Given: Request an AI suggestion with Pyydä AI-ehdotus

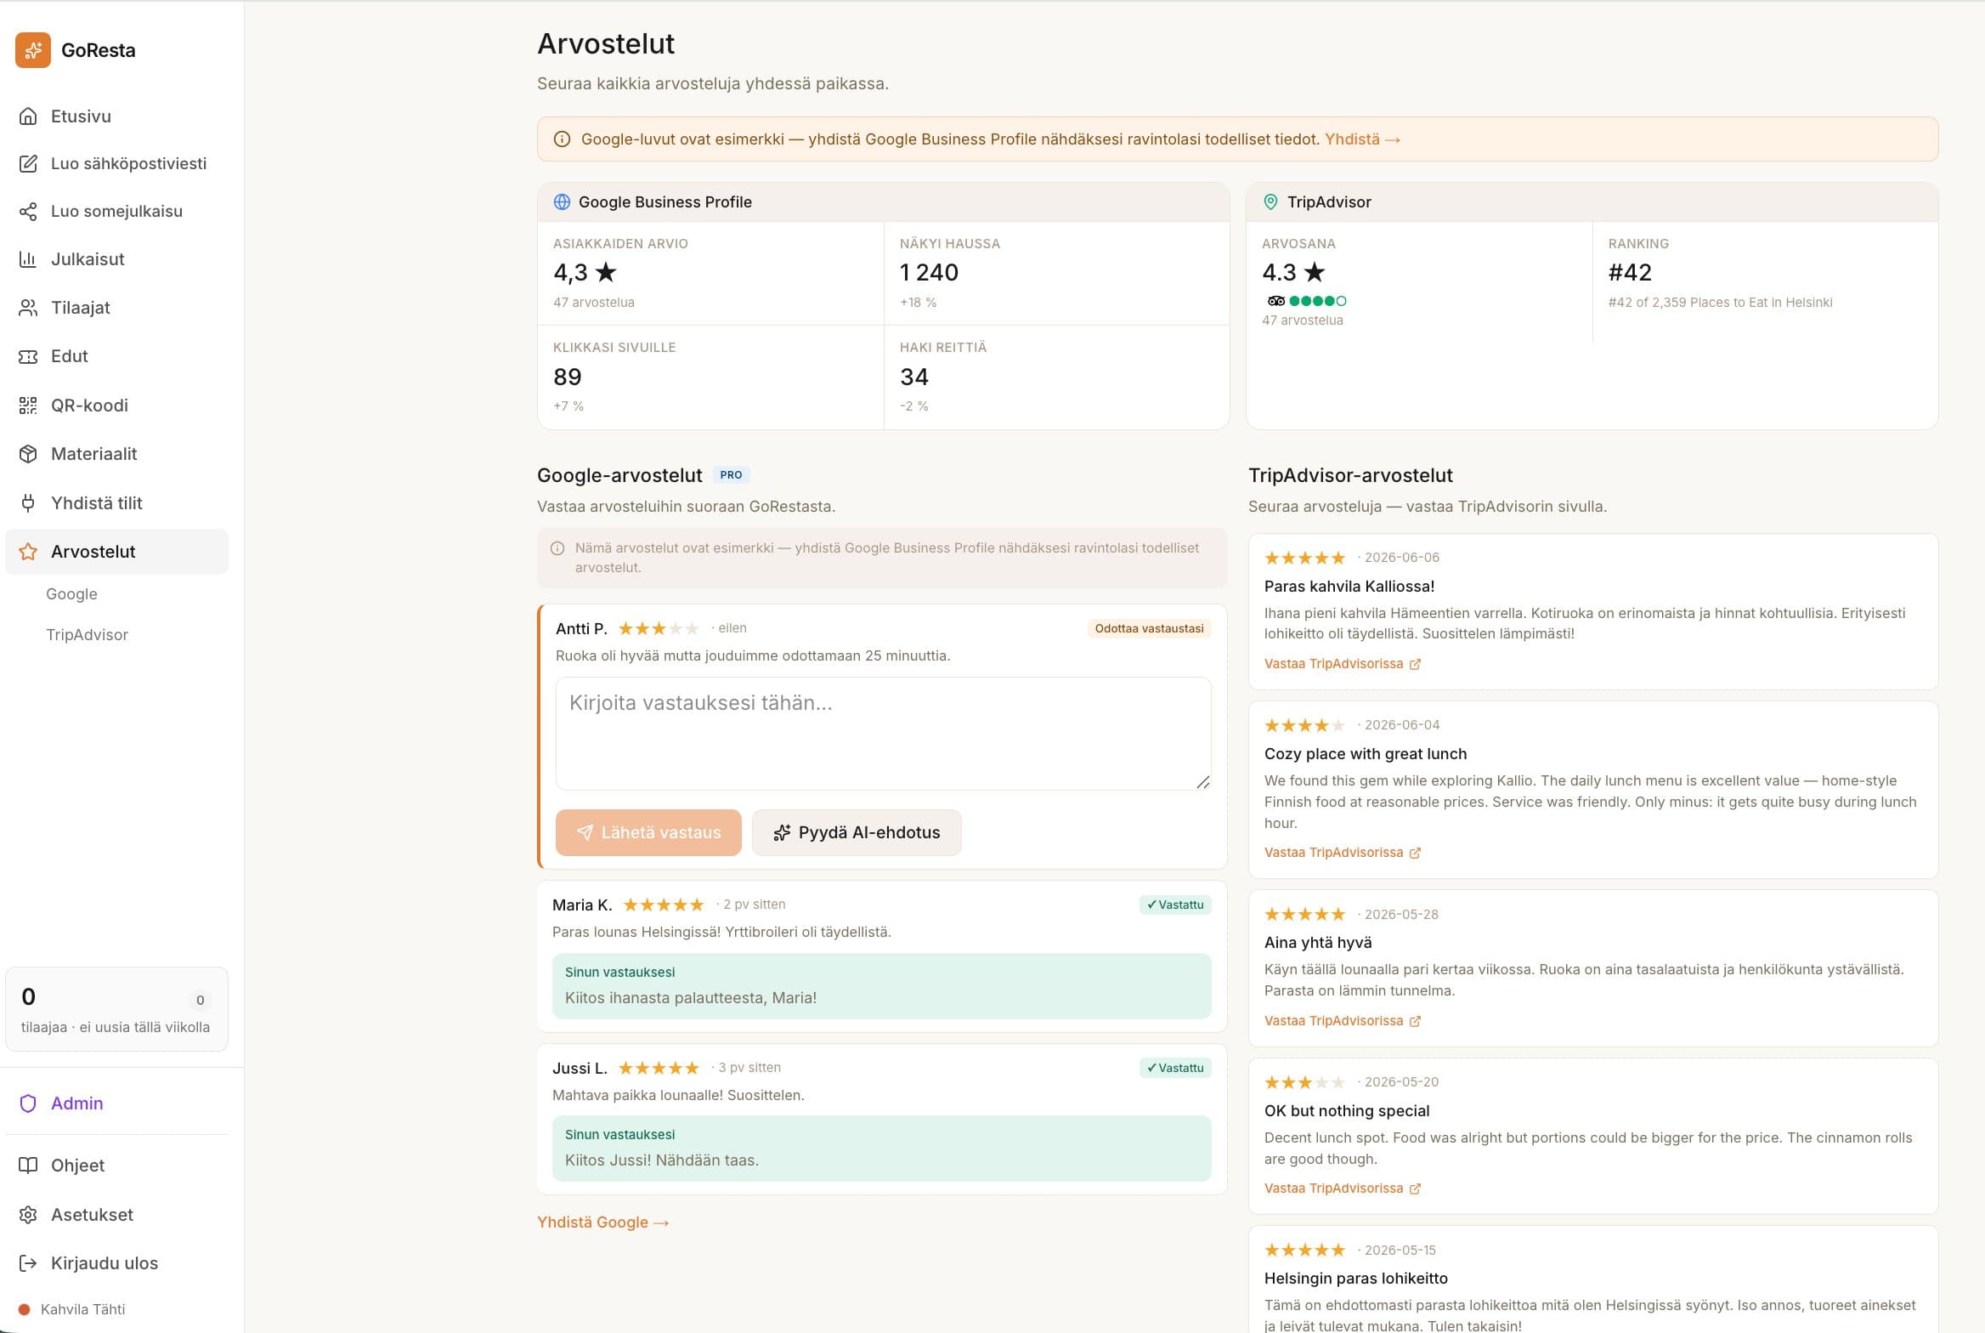Looking at the screenshot, I should [x=857, y=833].
